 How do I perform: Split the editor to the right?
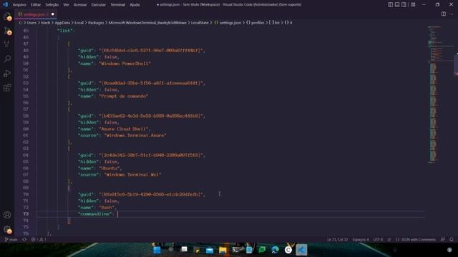(x=444, y=14)
